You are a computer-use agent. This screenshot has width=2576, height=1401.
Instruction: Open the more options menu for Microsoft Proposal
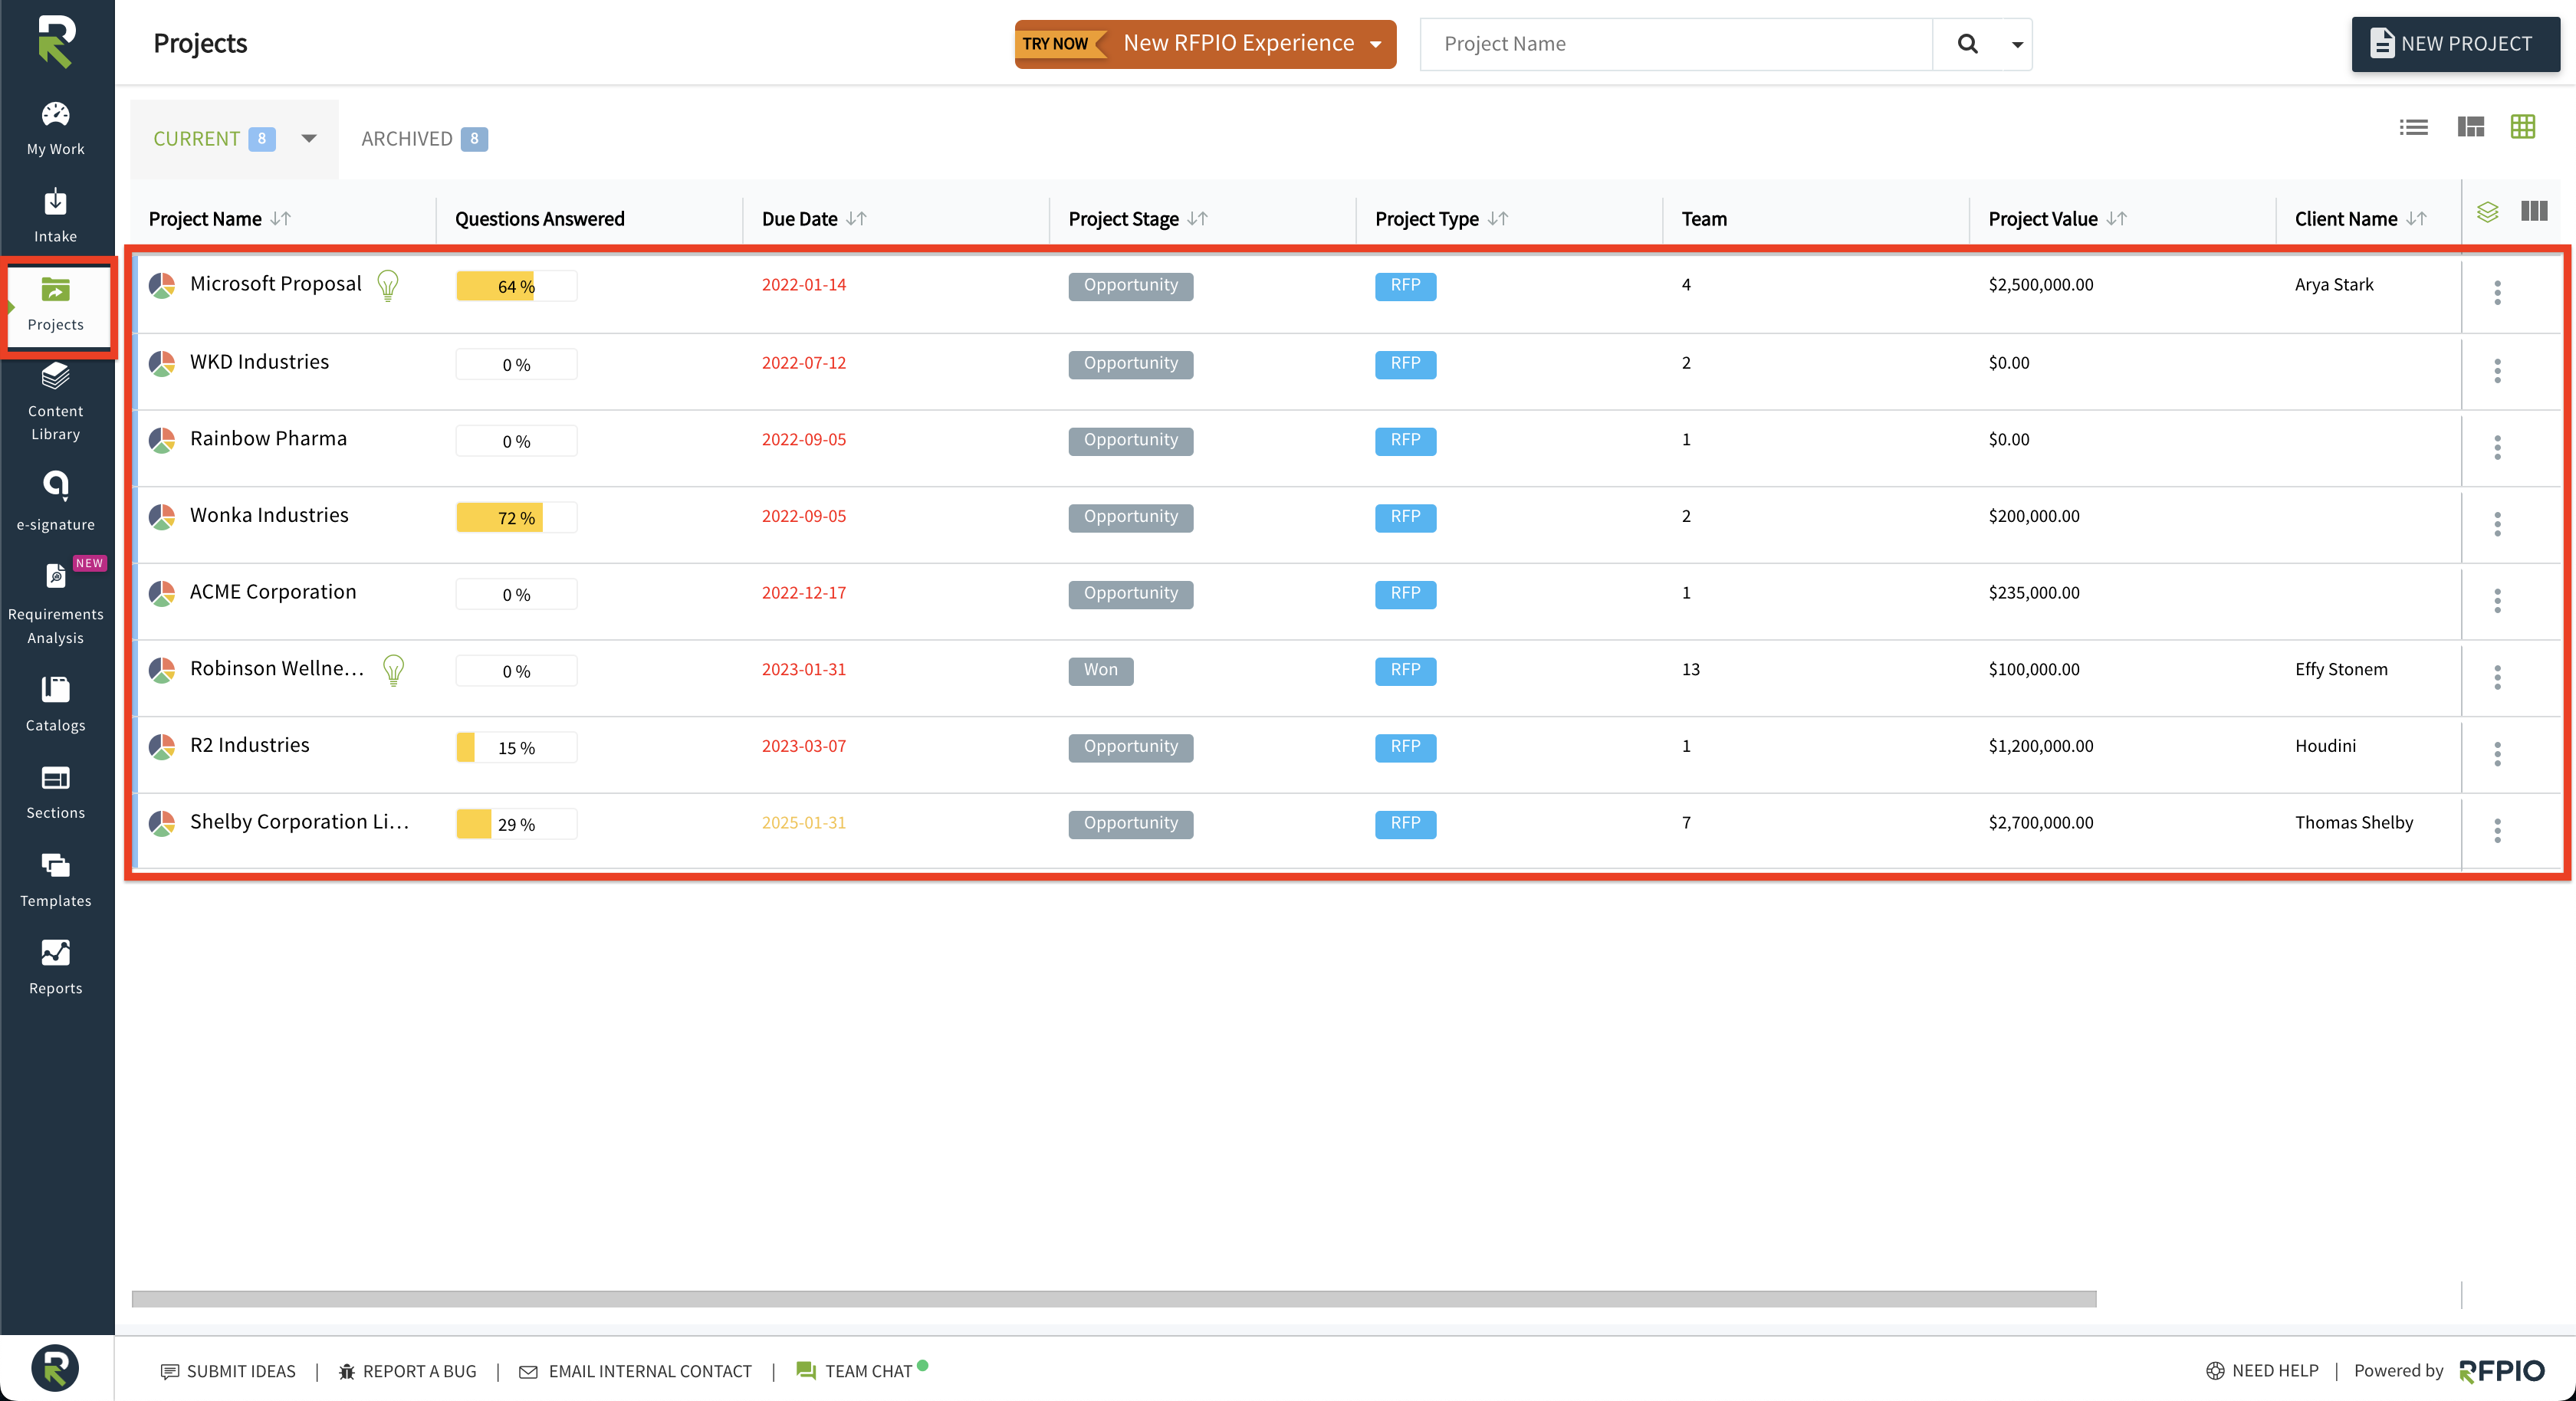2497,293
